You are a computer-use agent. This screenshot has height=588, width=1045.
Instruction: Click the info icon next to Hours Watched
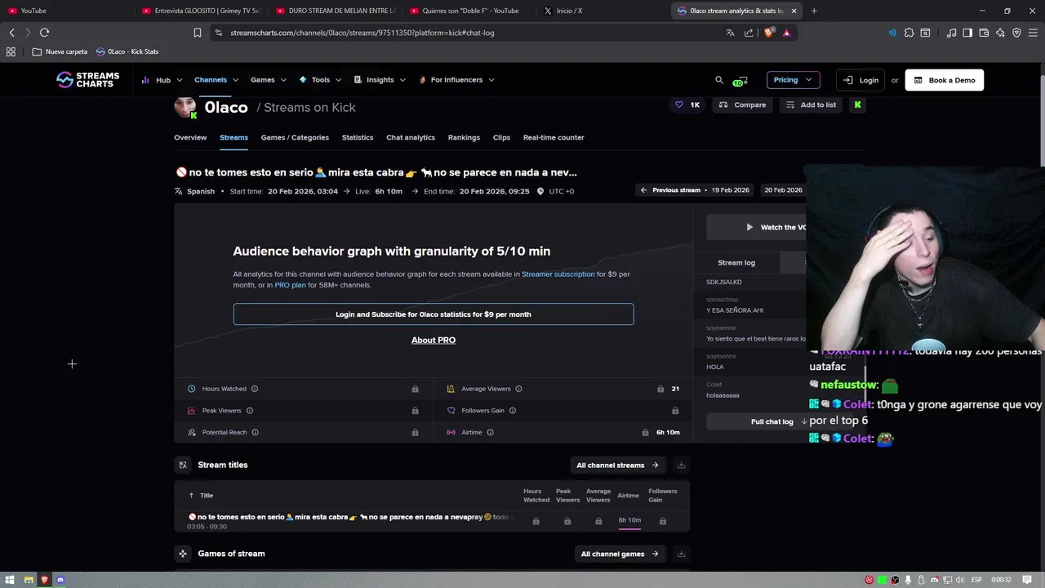(x=255, y=389)
